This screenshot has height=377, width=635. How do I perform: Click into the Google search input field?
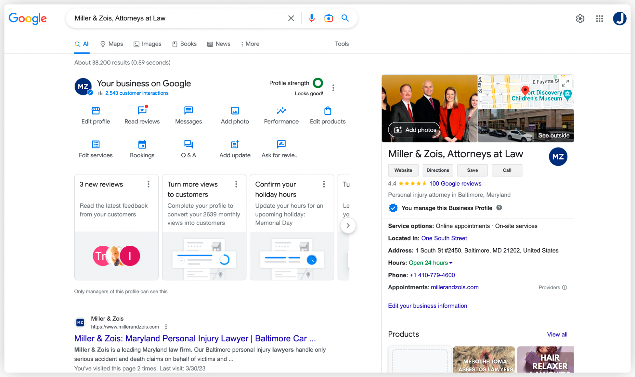click(178, 18)
